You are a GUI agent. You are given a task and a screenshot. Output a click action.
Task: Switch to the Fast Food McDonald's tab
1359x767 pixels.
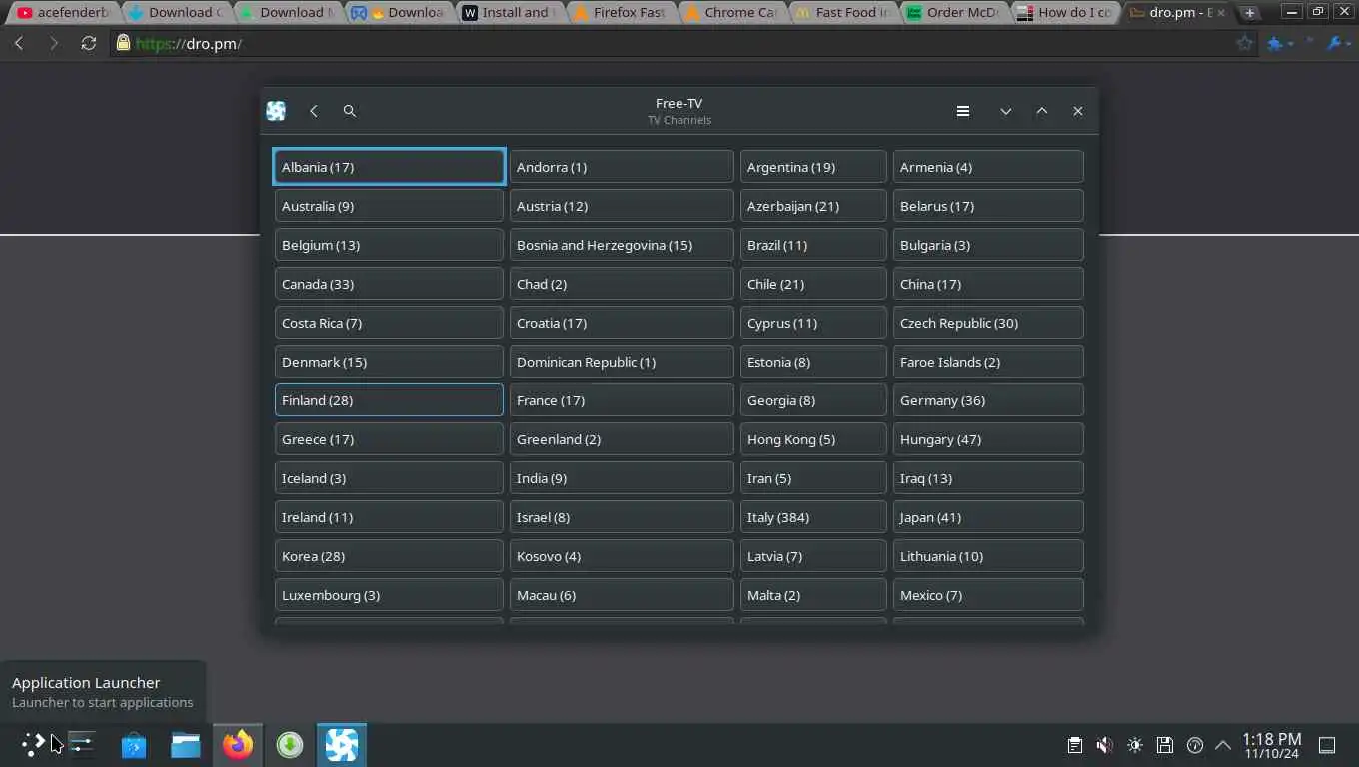(x=842, y=13)
